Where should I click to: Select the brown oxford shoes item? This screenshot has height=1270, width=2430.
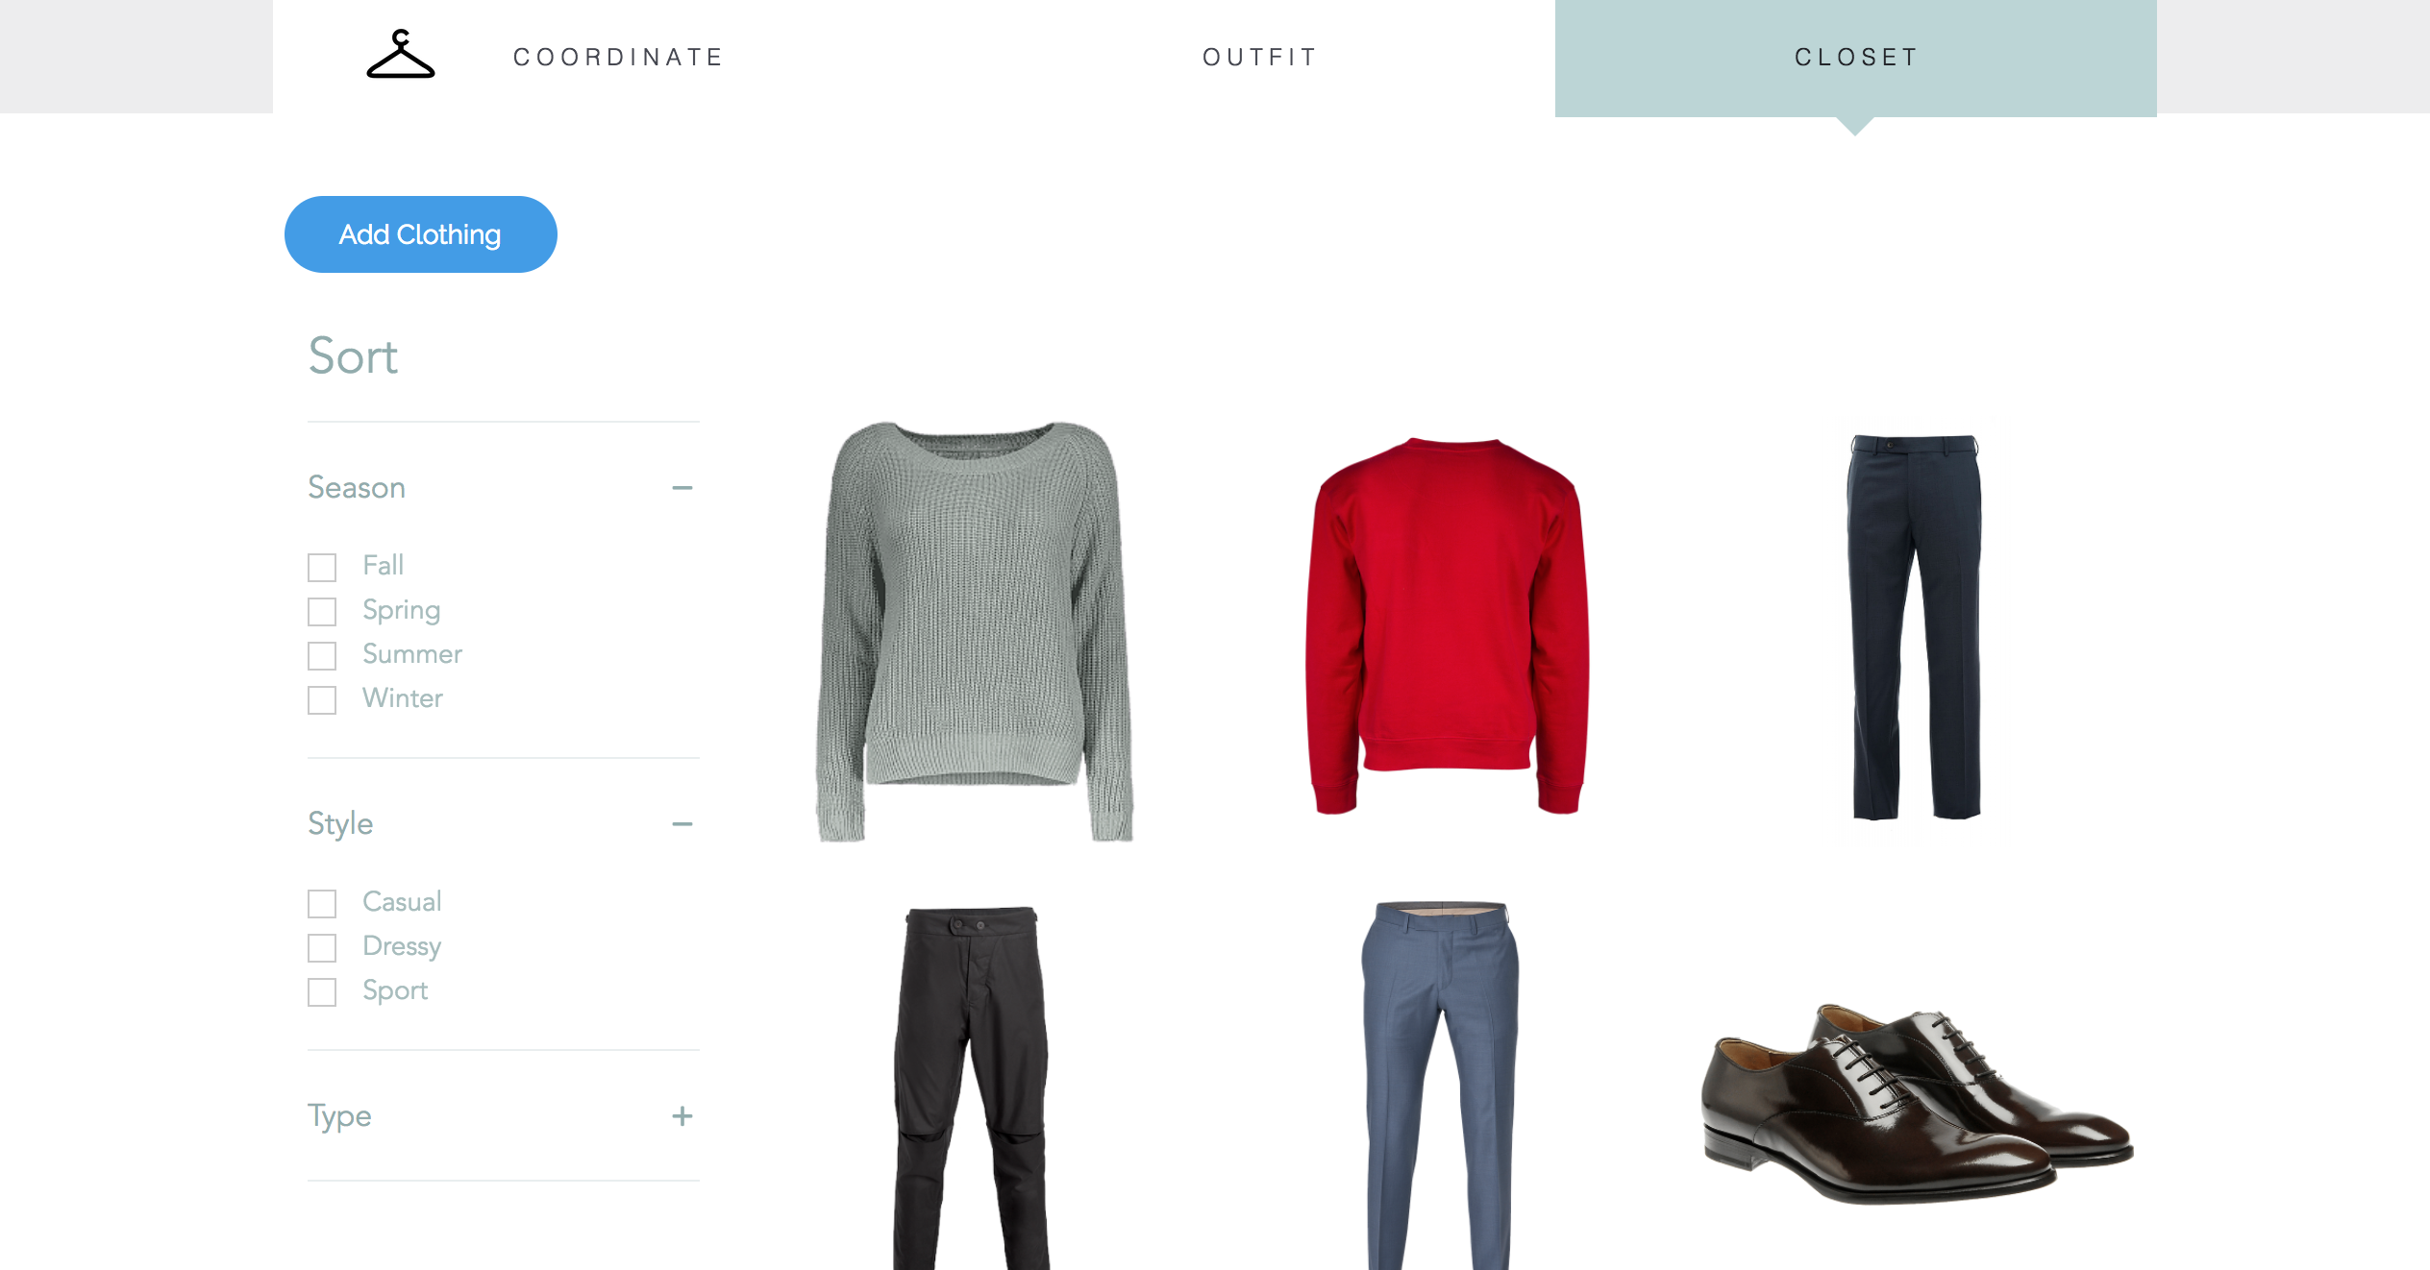click(x=1917, y=1103)
